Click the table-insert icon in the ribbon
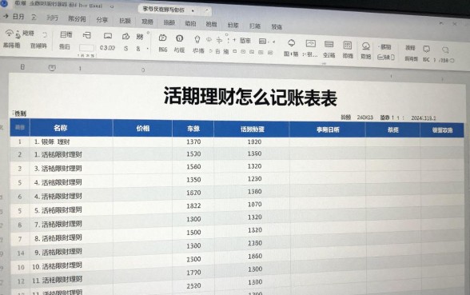 [86, 35]
